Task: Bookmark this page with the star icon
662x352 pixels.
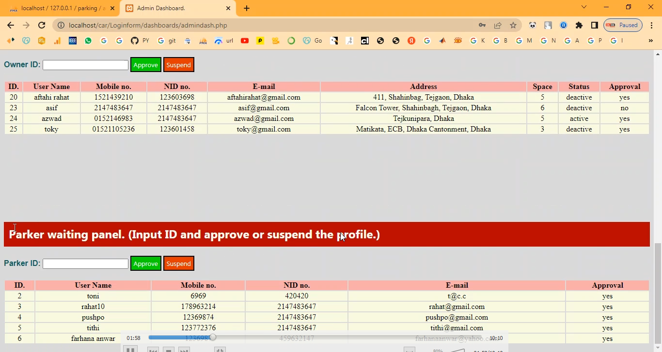Action: point(513,25)
